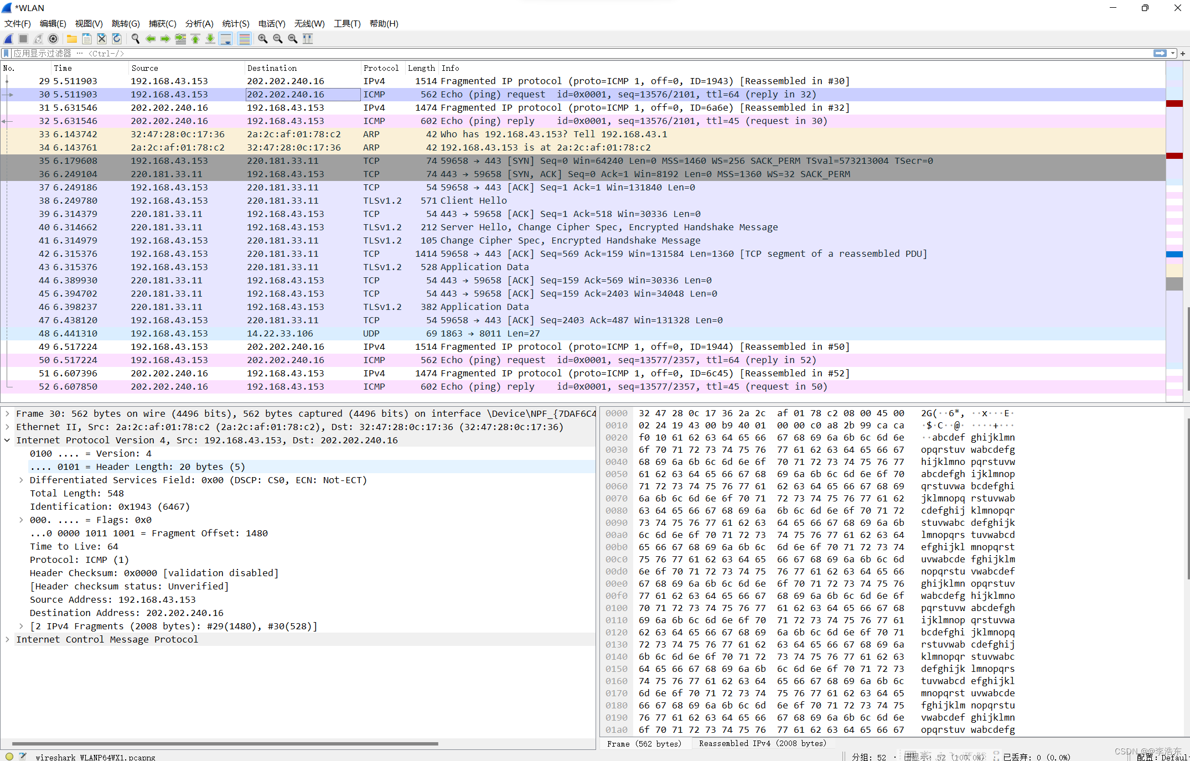The width and height of the screenshot is (1190, 761).
Task: Go back in packet history
Action: [x=151, y=39]
